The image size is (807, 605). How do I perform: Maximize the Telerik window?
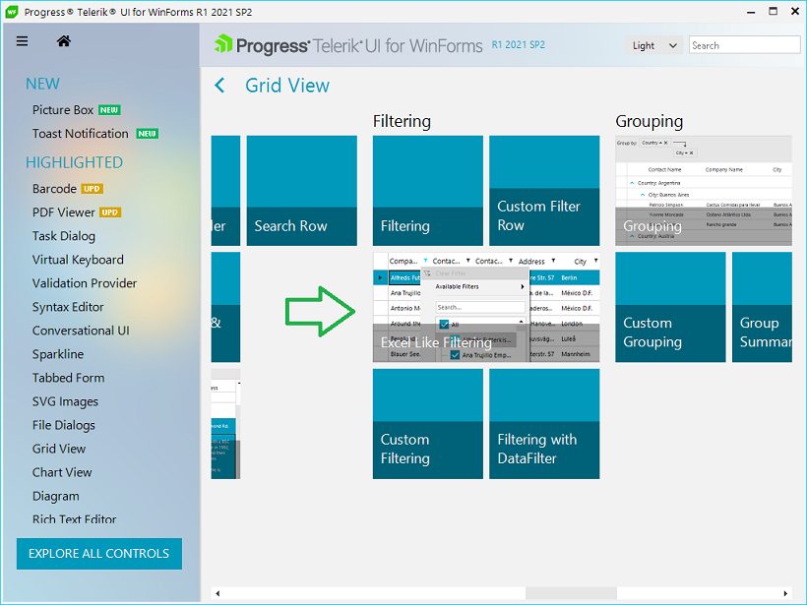coord(773,12)
